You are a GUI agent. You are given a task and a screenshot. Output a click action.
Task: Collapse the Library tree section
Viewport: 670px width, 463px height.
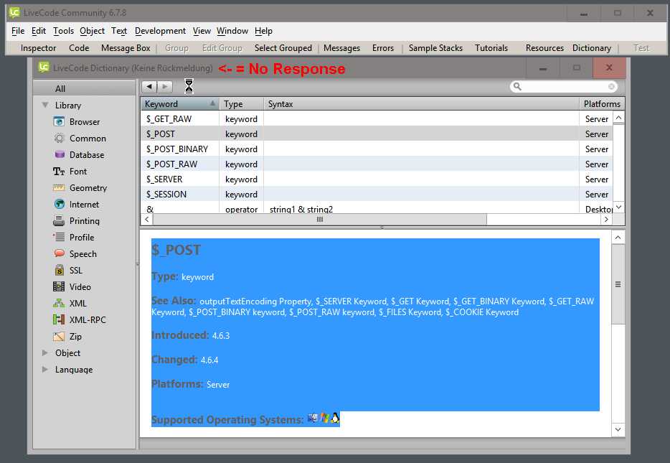pos(45,106)
